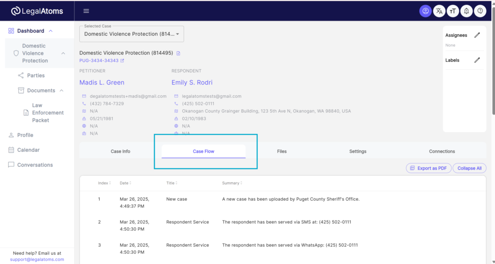This screenshot has width=495, height=264.
Task: Click the Law Enforcement Packet document icon
Action: [26, 113]
